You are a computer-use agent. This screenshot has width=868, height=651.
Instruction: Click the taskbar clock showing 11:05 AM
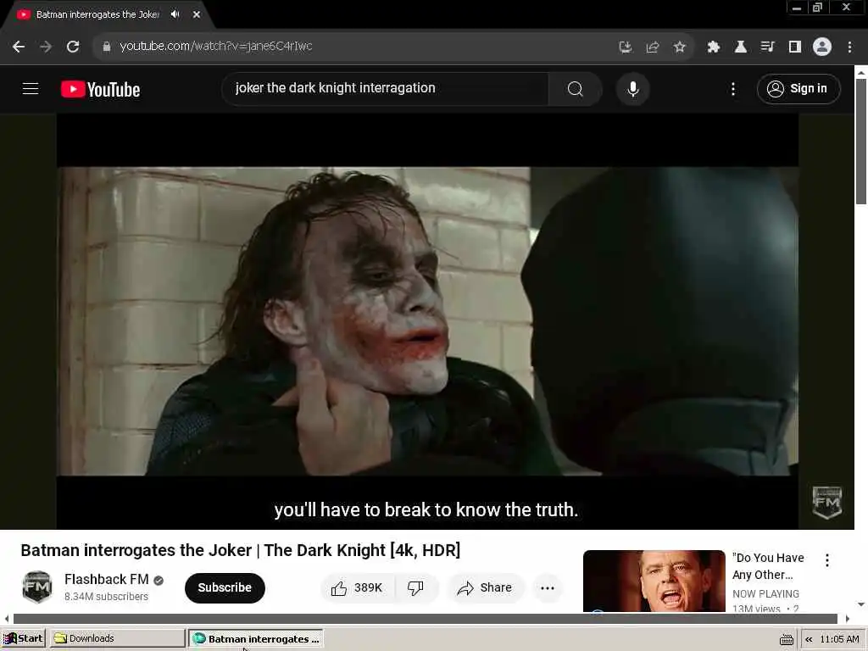(x=839, y=639)
